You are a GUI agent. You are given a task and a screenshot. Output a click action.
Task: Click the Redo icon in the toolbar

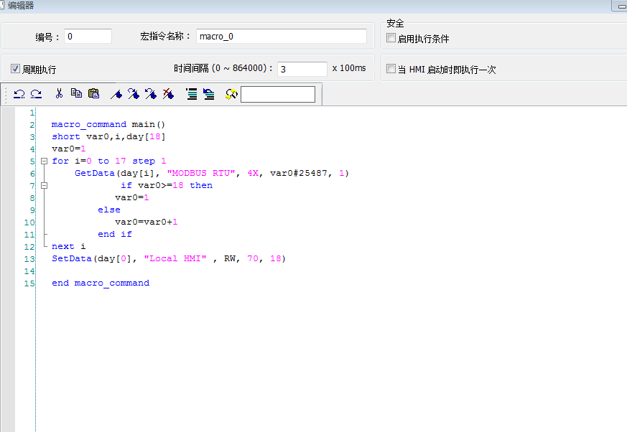pyautogui.click(x=36, y=94)
